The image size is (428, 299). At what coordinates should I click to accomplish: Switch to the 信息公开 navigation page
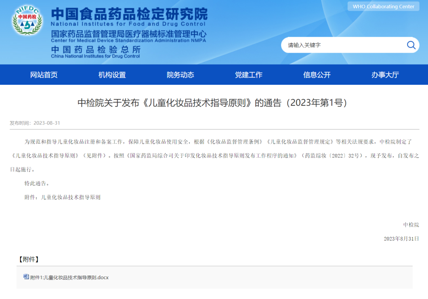[x=317, y=75]
